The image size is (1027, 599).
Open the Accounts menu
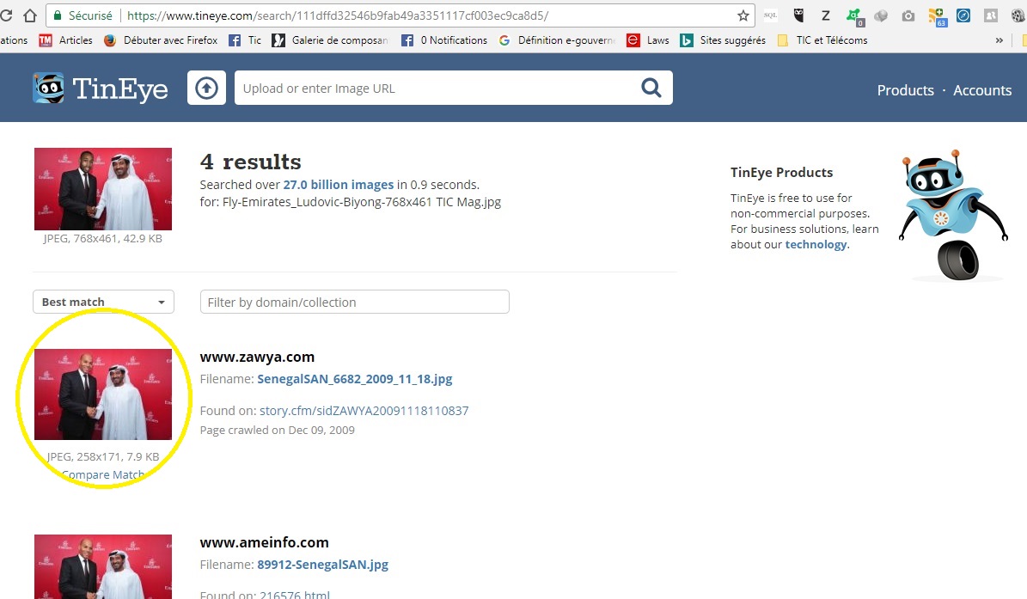pyautogui.click(x=981, y=90)
